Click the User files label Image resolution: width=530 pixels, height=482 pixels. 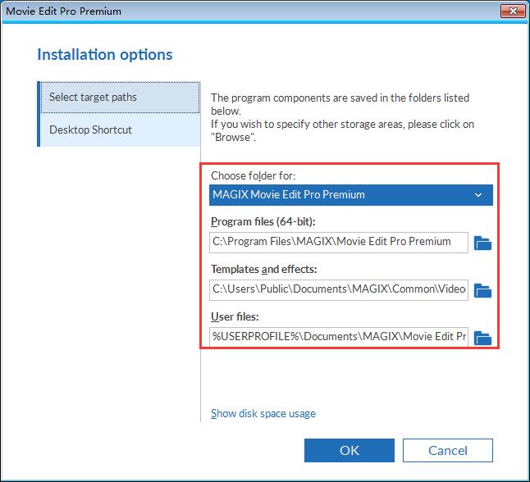pyautogui.click(x=235, y=316)
